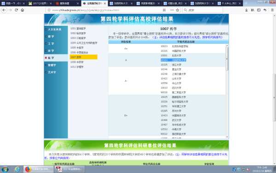This screenshot has width=276, height=173.
Task: Bookmark this page with the star icon
Action: (178, 10)
